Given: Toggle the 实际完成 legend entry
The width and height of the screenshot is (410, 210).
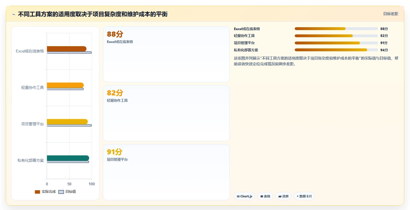Looking at the screenshot, I should pyautogui.click(x=45, y=192).
